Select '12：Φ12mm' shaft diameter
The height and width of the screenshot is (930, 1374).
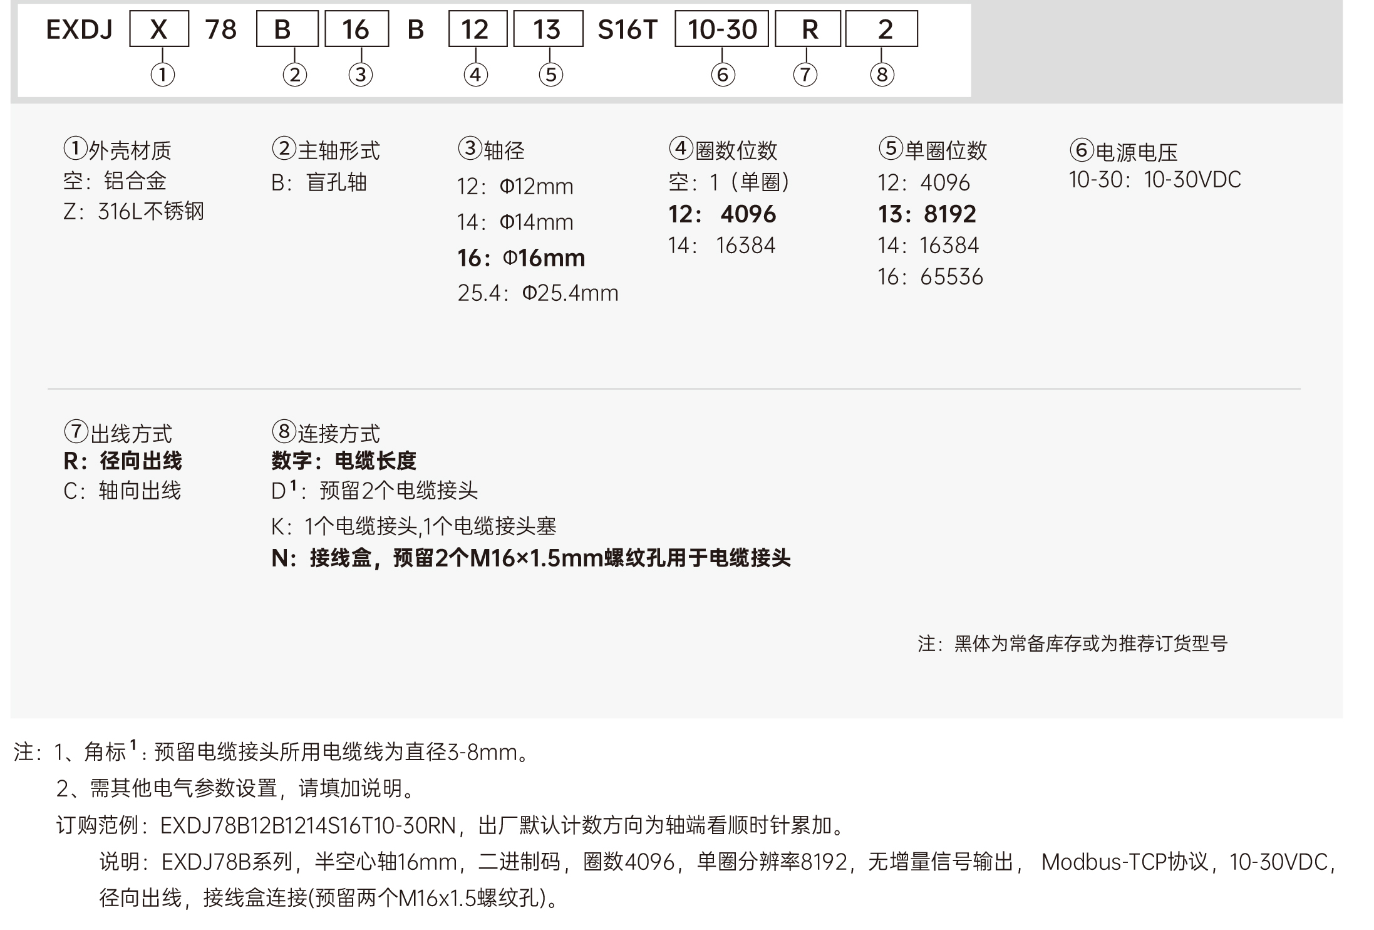(515, 186)
